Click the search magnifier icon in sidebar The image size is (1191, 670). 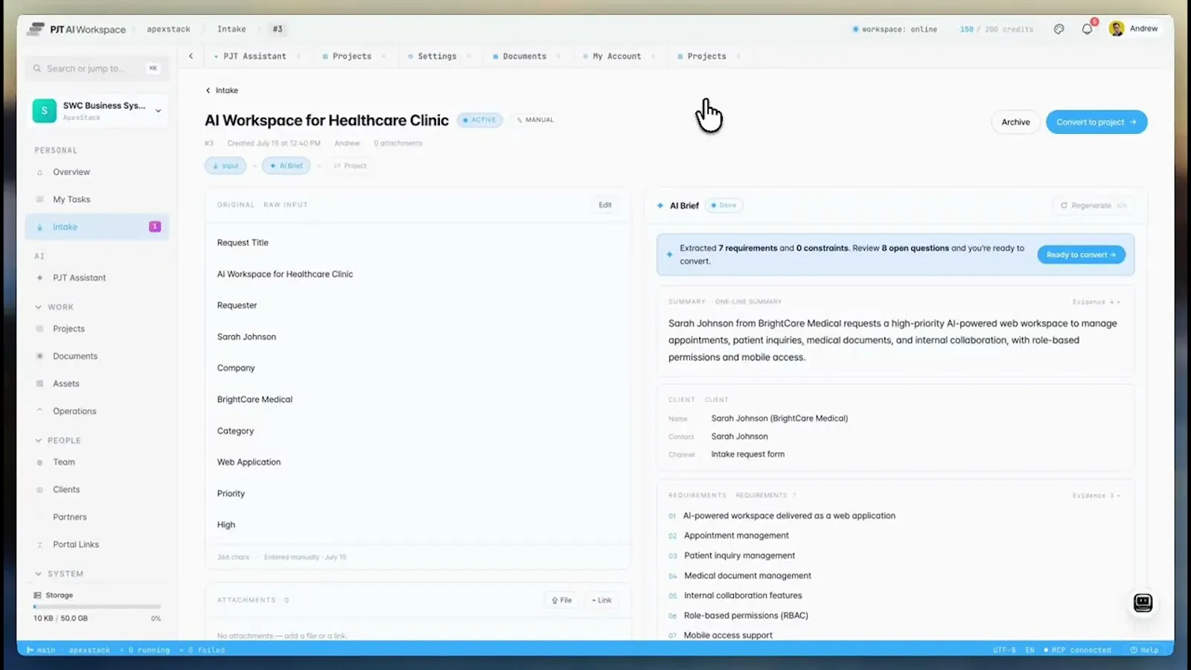tap(36, 68)
